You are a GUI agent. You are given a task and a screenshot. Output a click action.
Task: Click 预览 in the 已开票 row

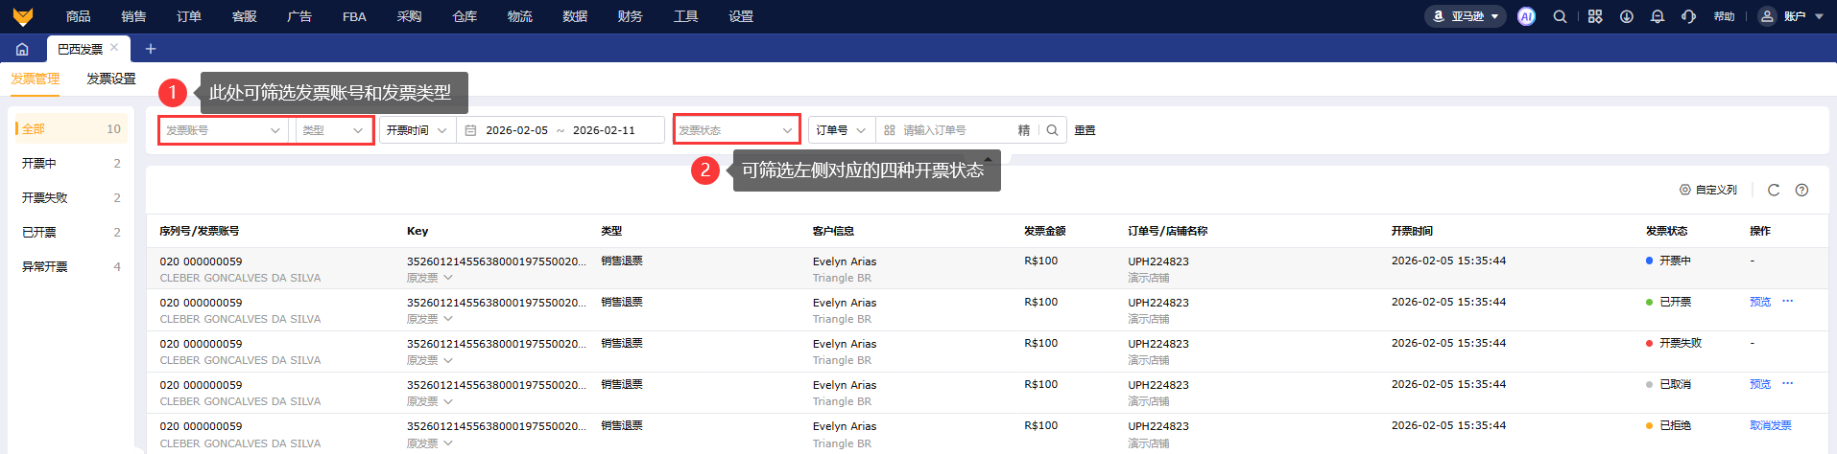pos(1760,302)
